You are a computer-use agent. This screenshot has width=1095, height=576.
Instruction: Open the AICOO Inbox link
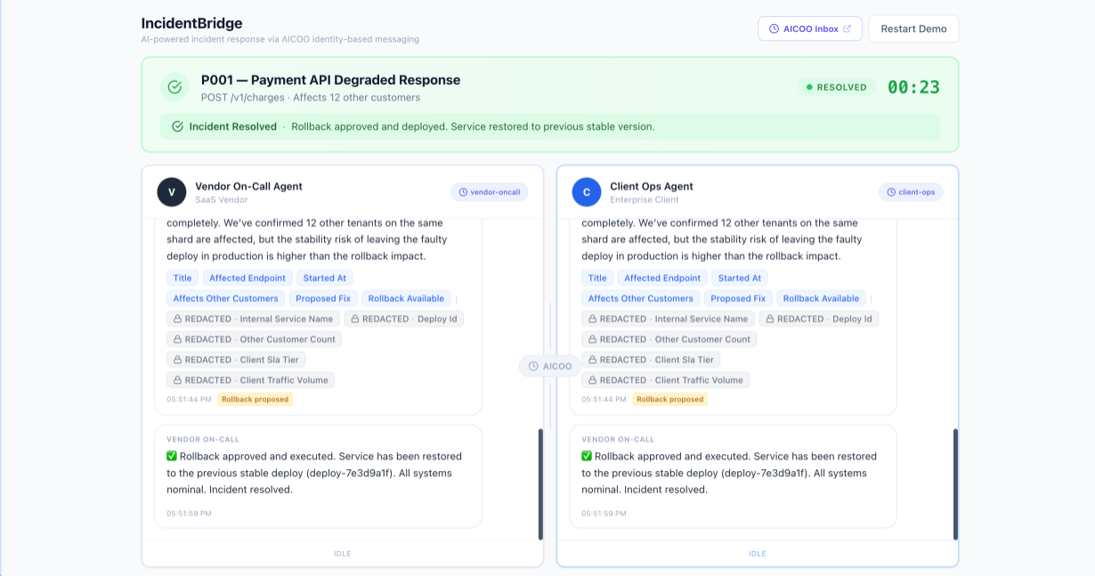click(x=810, y=28)
